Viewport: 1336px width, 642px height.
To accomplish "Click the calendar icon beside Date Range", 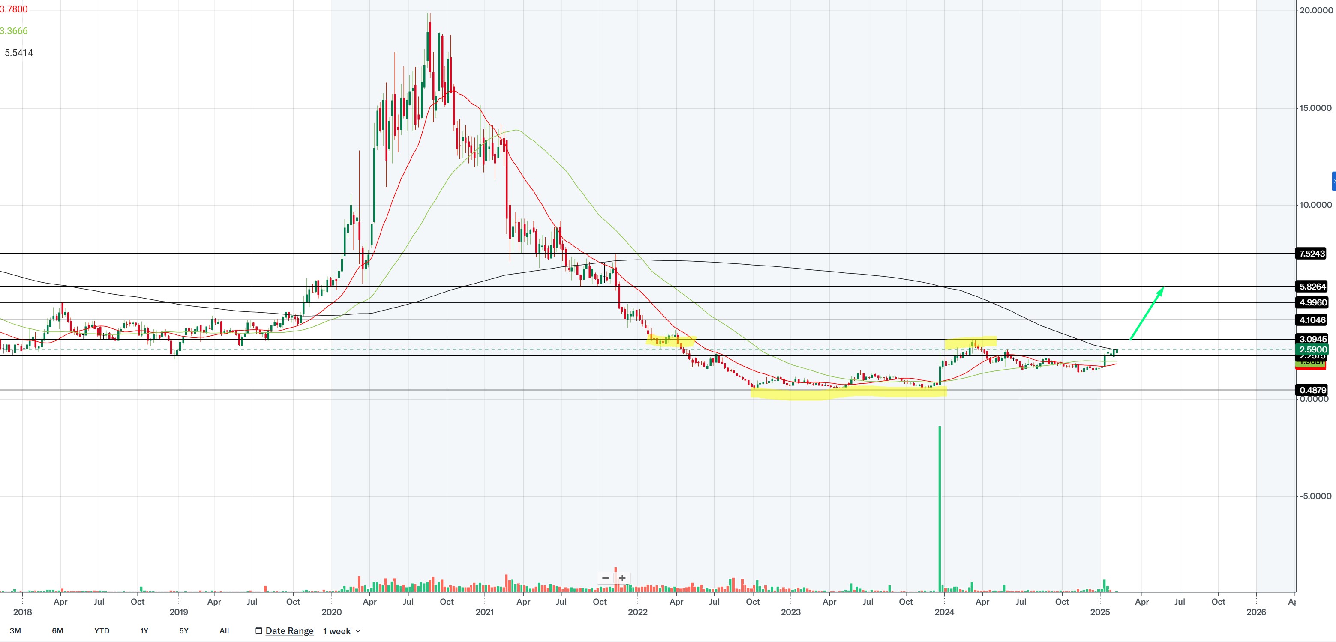I will pyautogui.click(x=259, y=630).
